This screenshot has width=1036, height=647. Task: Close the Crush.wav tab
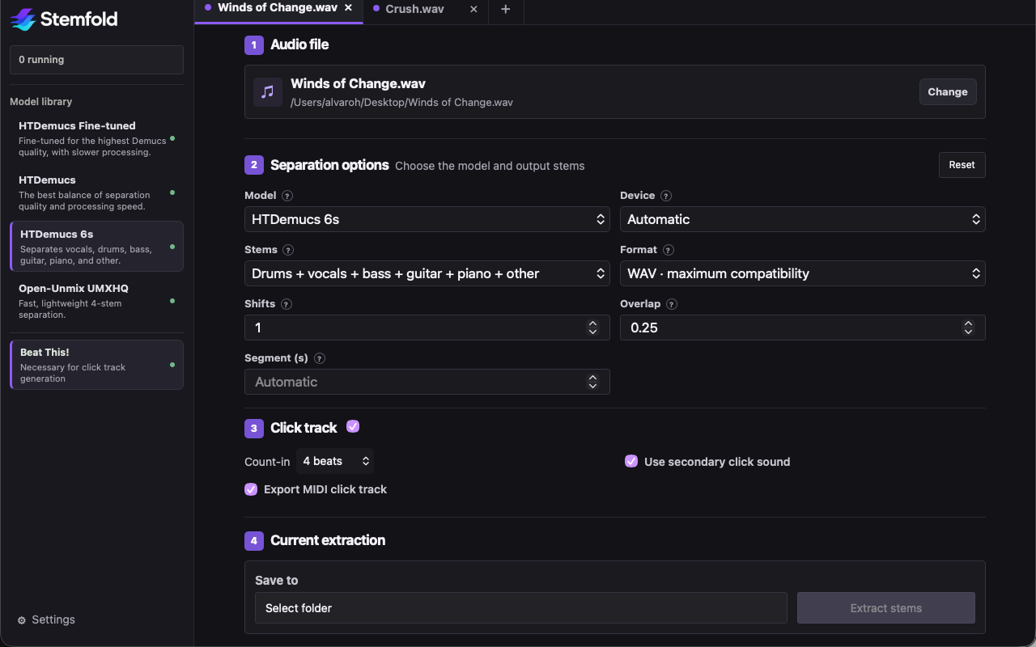(x=473, y=9)
